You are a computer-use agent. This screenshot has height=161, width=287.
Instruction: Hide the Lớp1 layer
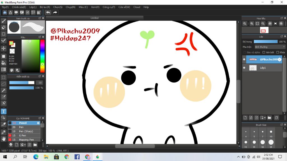tap(244, 68)
